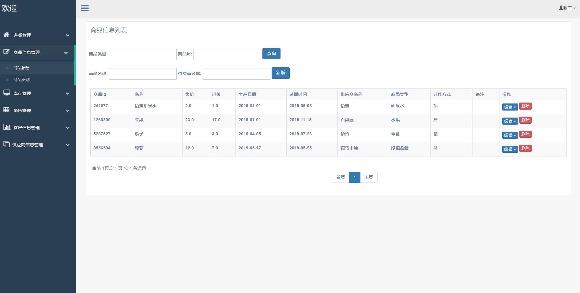Expand the 进货管理 chevron arrow
The height and width of the screenshot is (293, 580).
coord(68,36)
